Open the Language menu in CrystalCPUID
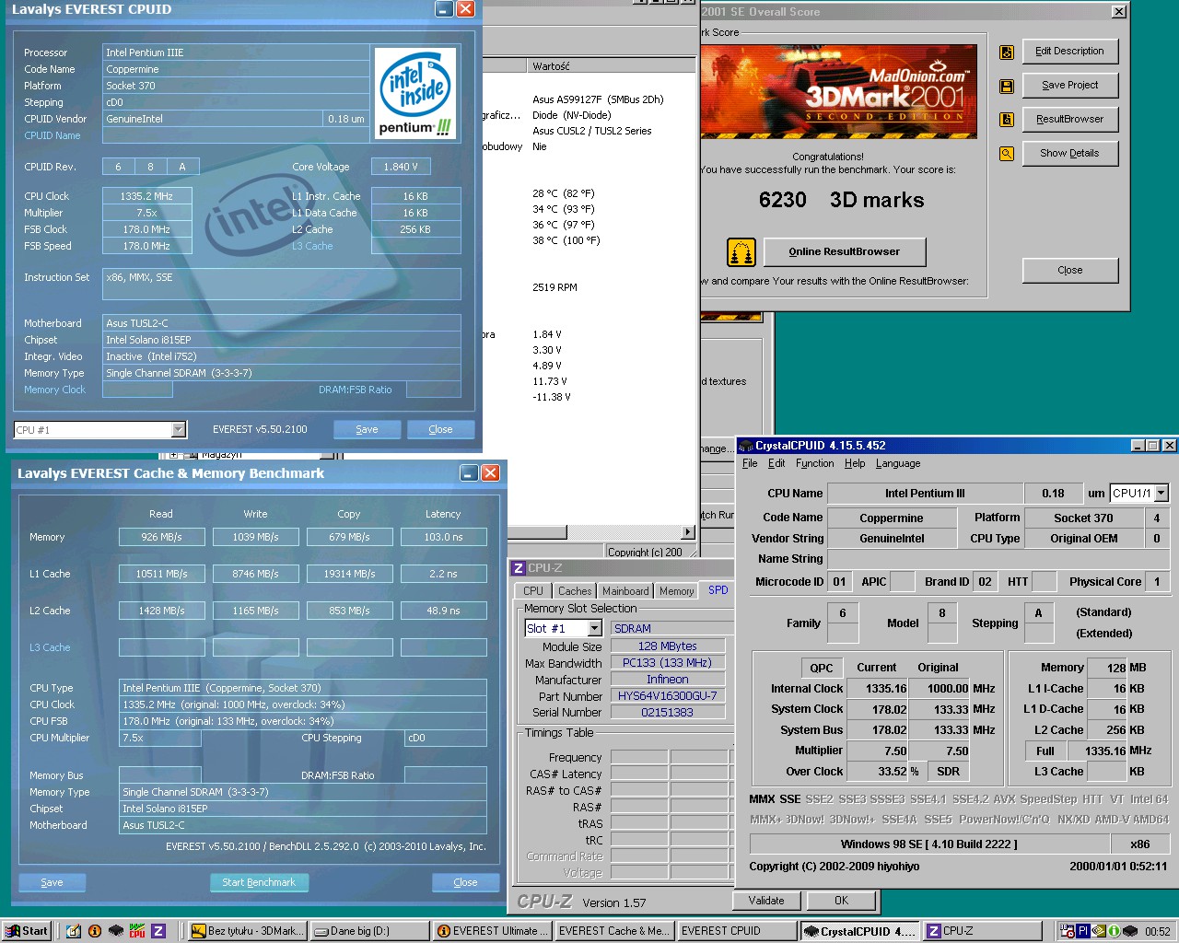1179x943 pixels. [x=898, y=463]
